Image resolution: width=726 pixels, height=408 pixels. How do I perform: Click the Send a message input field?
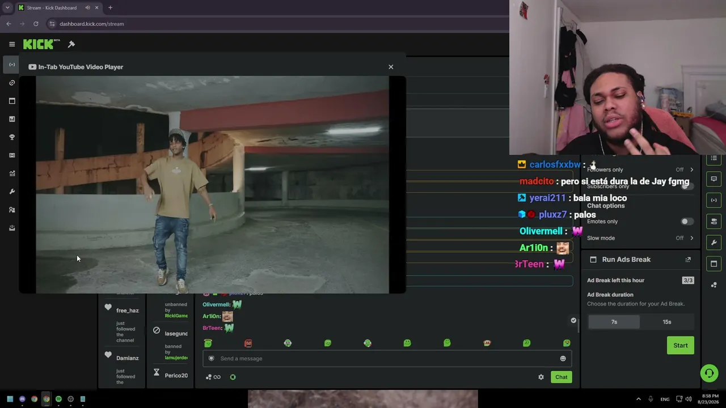click(387, 358)
